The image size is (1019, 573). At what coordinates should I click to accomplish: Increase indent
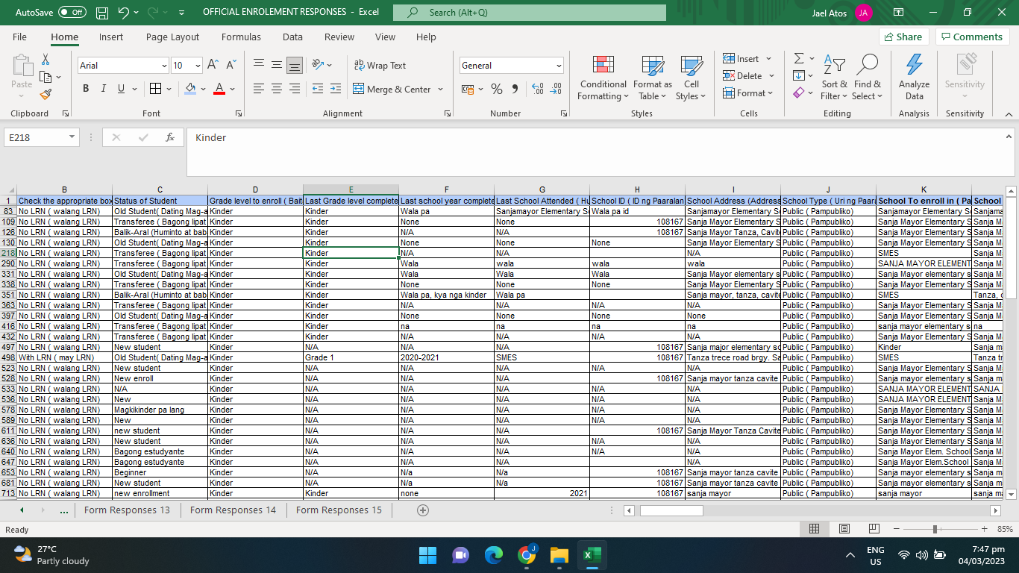click(x=336, y=89)
